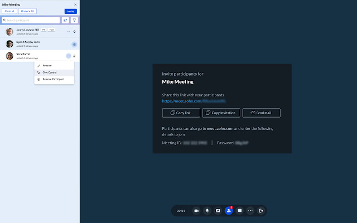
Task: Open more options in the bottom toolbar
Action: 250,211
